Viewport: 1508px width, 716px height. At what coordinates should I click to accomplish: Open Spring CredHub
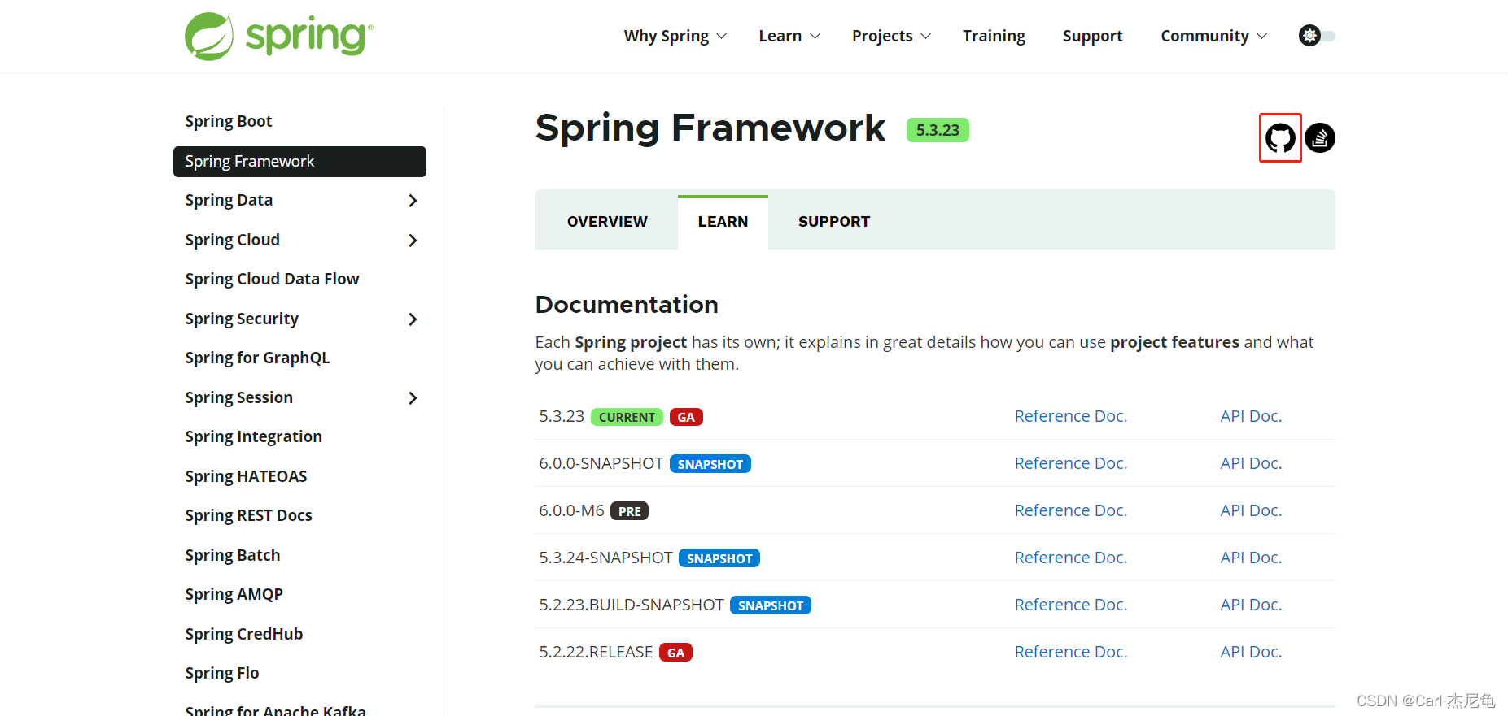243,634
